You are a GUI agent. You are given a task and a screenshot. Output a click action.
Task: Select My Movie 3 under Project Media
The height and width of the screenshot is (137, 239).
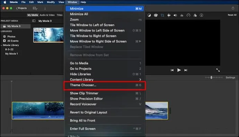pyautogui.click(x=15, y=26)
